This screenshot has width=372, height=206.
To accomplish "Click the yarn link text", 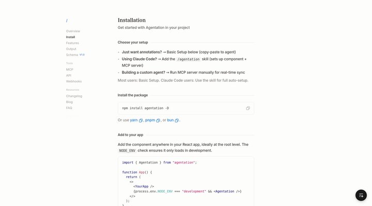I will point(134,120).
